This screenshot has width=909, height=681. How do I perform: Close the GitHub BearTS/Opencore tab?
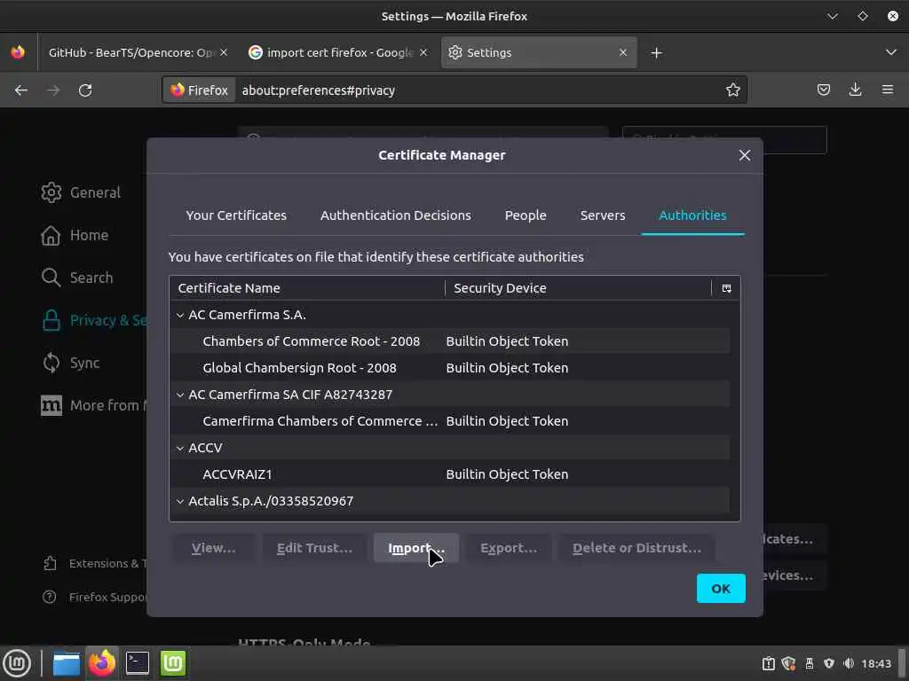224,52
